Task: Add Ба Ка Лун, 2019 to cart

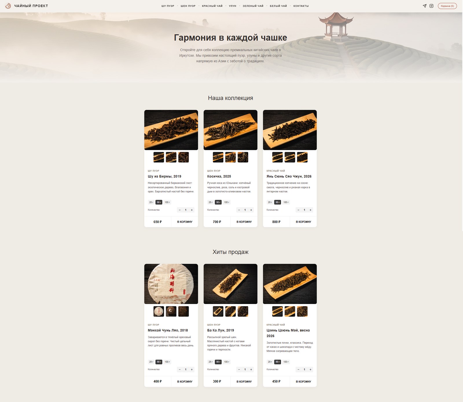Action: (x=244, y=381)
